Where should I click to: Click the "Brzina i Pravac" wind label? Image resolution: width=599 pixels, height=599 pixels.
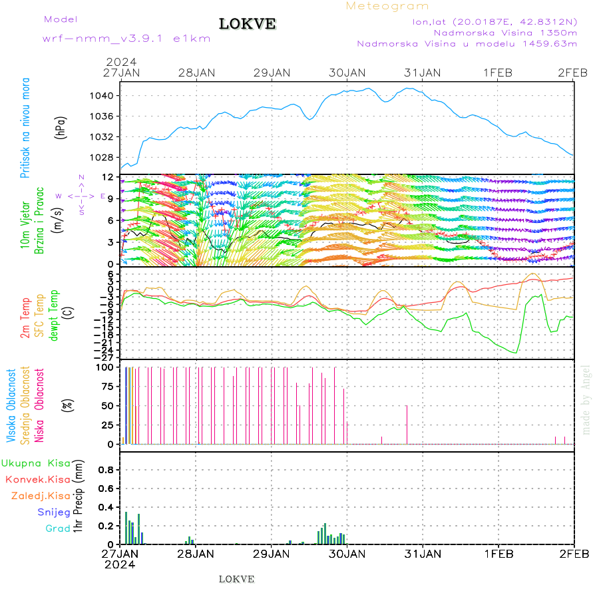click(39, 221)
